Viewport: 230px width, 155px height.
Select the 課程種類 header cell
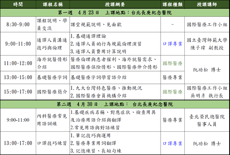tap(172, 4)
